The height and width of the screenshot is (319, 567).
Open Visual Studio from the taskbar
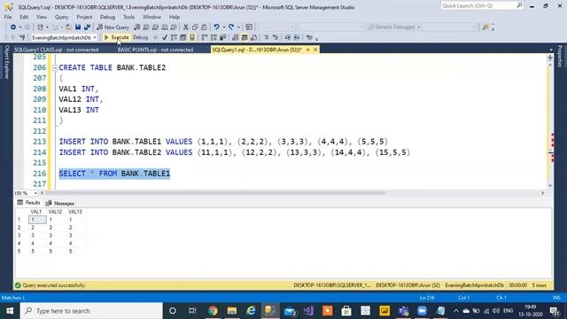[308, 311]
